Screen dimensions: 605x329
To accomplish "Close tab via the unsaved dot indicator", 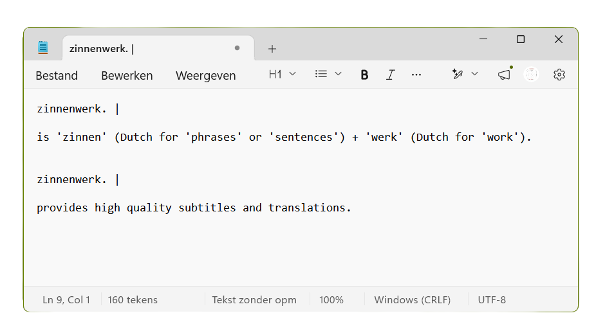I will point(237,48).
